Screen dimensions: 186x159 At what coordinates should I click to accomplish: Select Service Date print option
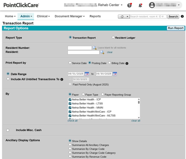pyautogui.click(x=70, y=63)
